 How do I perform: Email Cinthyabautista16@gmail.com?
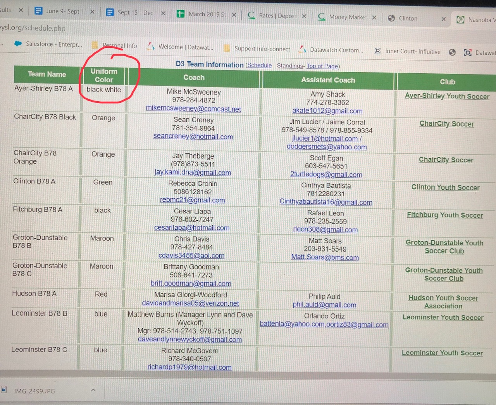[326, 202]
